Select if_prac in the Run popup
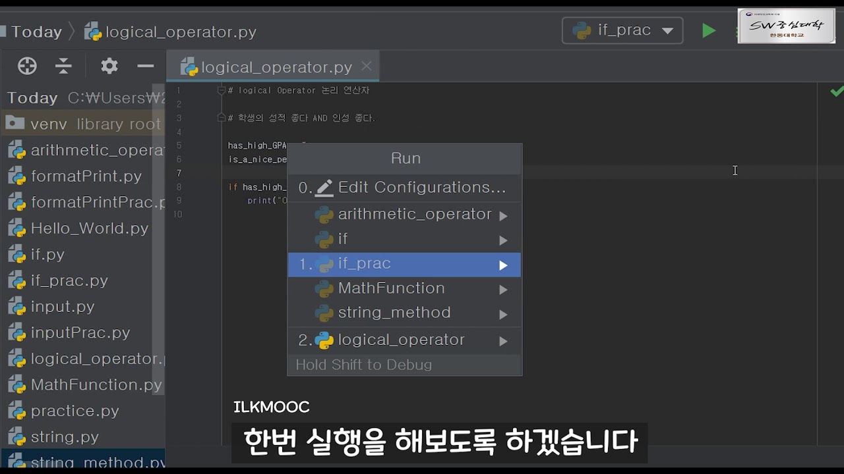Image resolution: width=844 pixels, height=474 pixels. [404, 264]
